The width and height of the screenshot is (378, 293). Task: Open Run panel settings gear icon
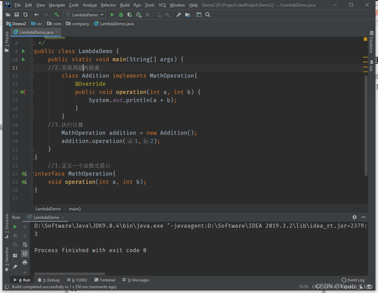[354, 217]
